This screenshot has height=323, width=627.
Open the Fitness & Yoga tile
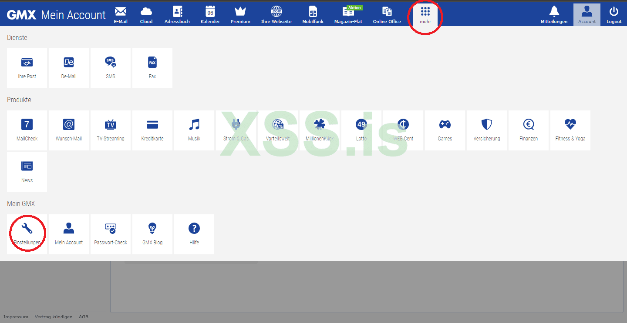pyautogui.click(x=570, y=130)
